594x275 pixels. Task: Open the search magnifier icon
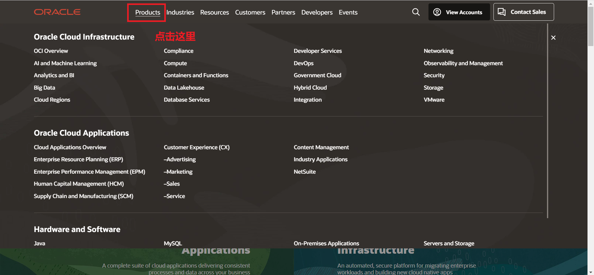click(x=416, y=12)
